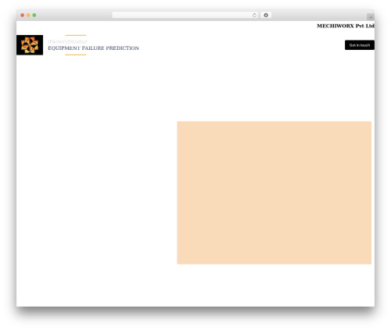Screen dimensions: 391x330
Task: Maximize the window using the green button
Action: pos(34,15)
